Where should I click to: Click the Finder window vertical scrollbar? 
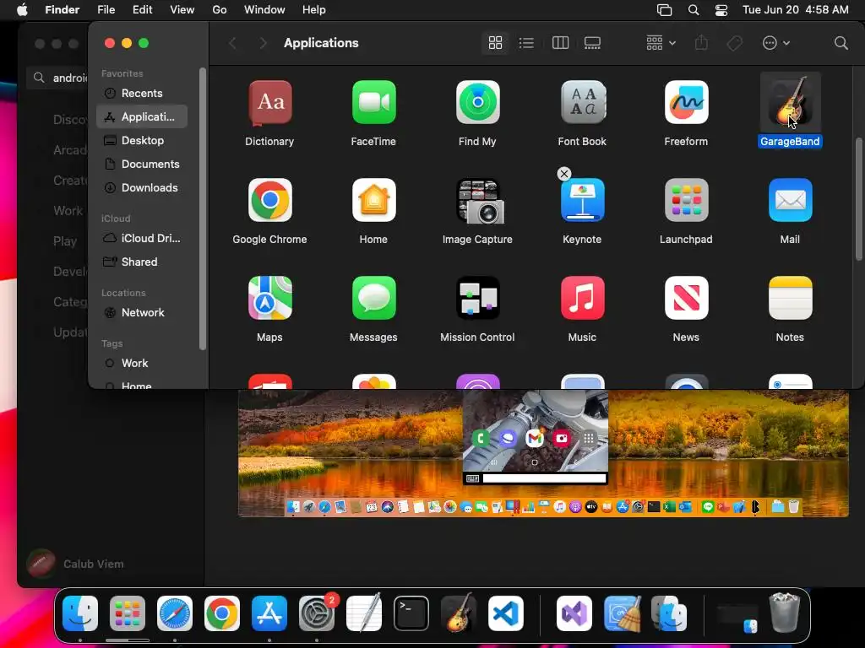click(x=858, y=198)
